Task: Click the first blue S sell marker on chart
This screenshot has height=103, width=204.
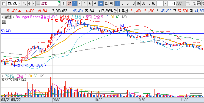Action: (x=70, y=22)
